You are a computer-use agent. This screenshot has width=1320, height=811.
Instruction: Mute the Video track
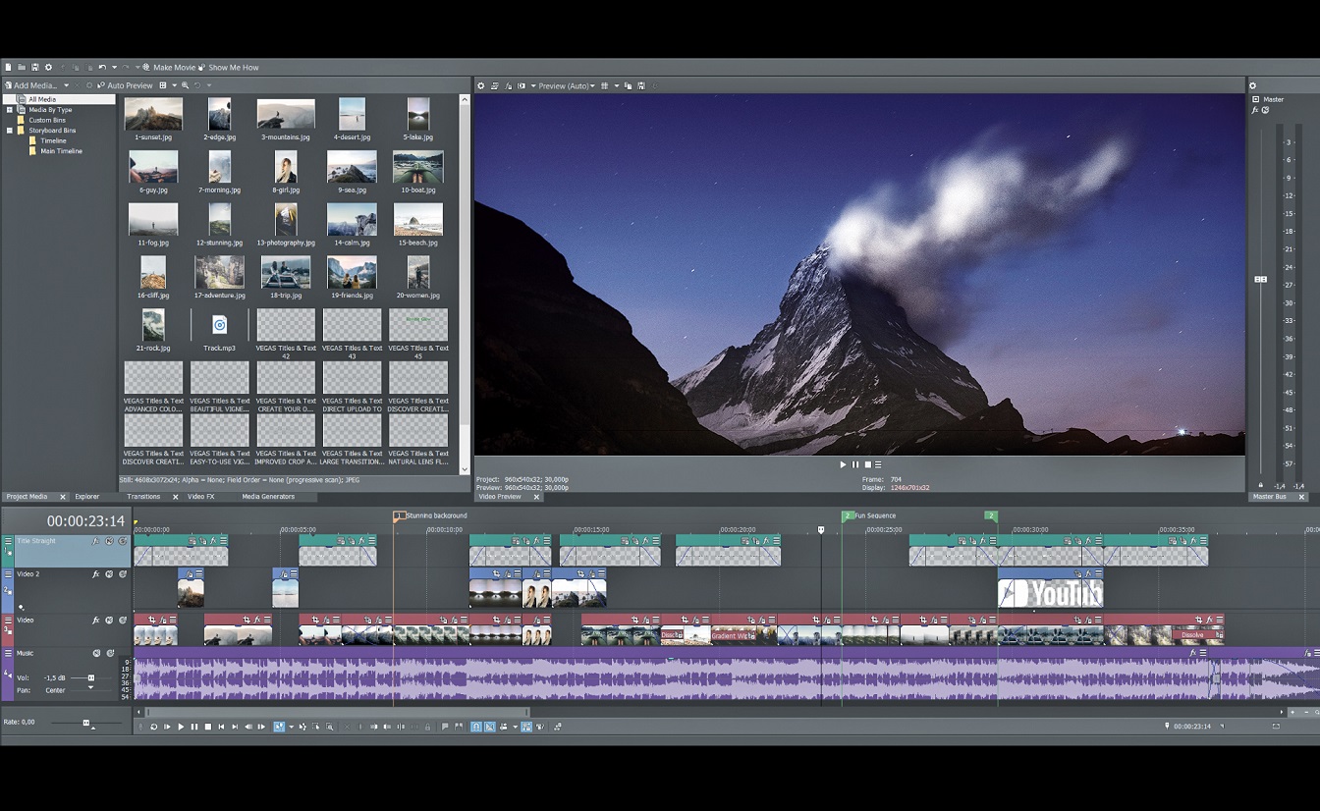pos(109,621)
